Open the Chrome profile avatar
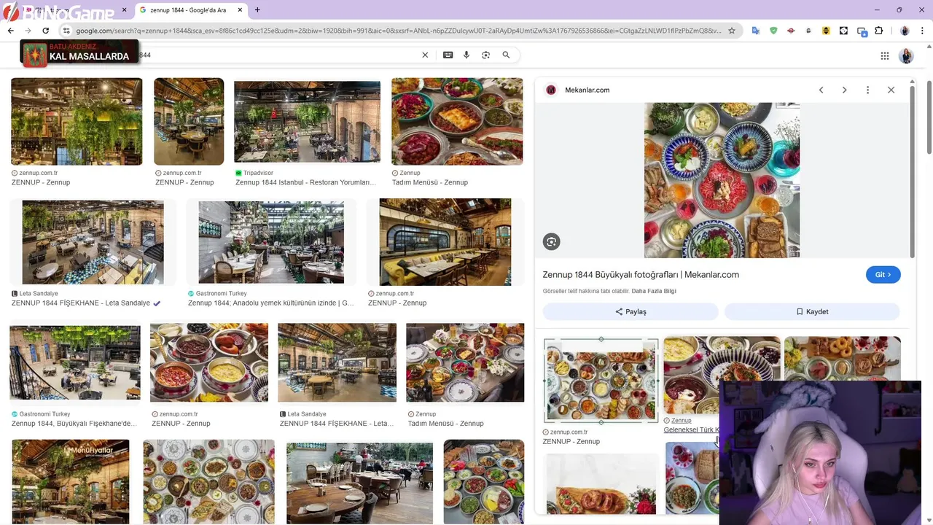Screen dimensions: 933x525 click(905, 31)
